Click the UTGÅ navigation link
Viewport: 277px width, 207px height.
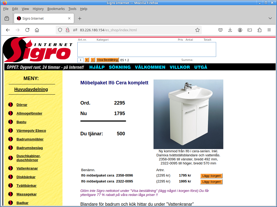201,67
